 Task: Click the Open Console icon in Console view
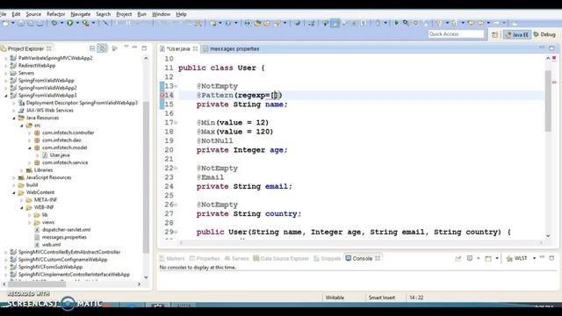coord(488,258)
